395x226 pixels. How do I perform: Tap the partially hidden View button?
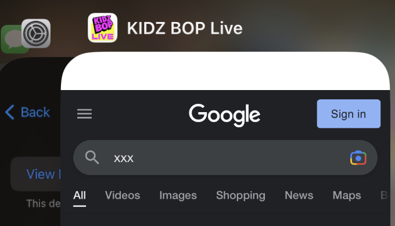[x=35, y=174]
